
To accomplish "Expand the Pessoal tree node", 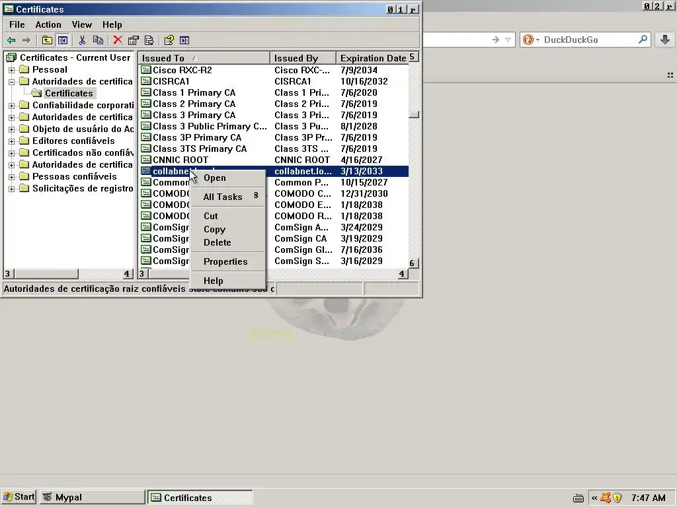I will [x=12, y=70].
